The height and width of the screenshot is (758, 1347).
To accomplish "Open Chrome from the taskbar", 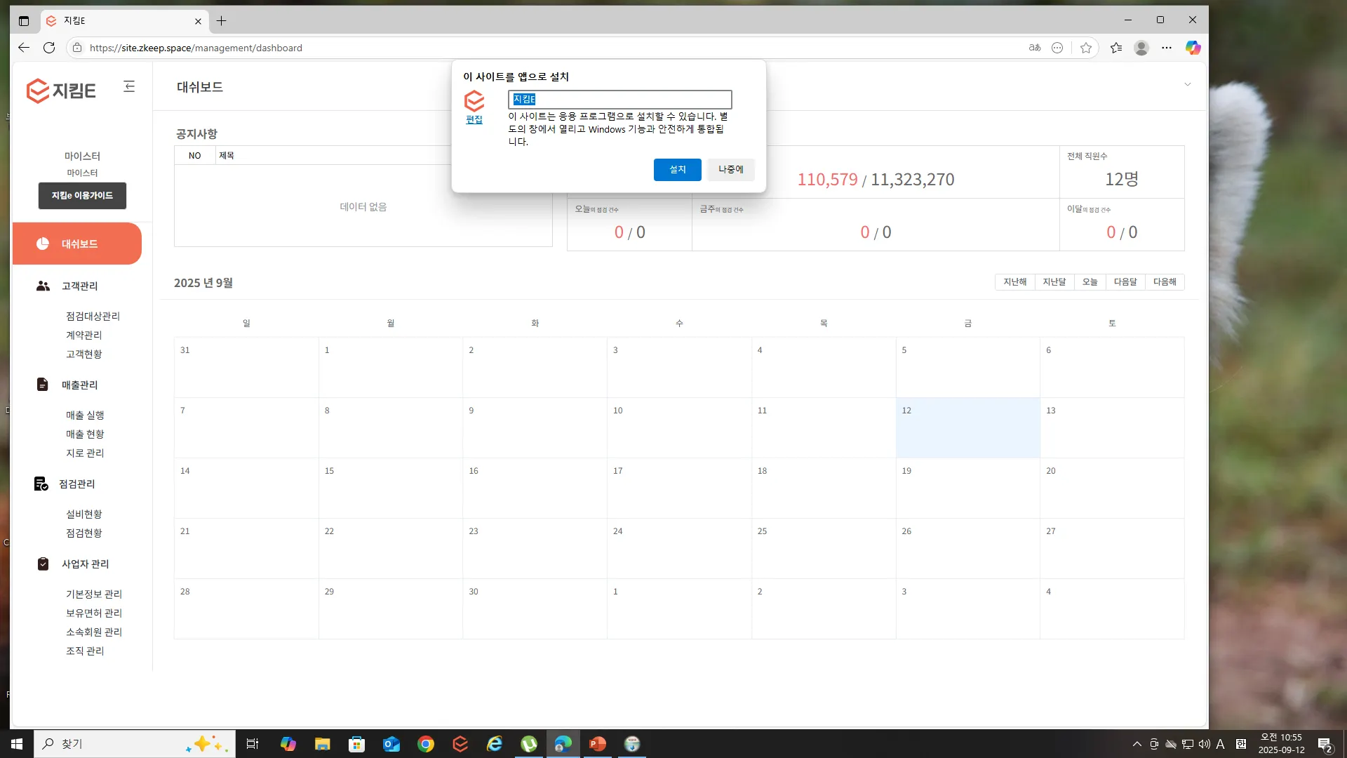I will (426, 744).
